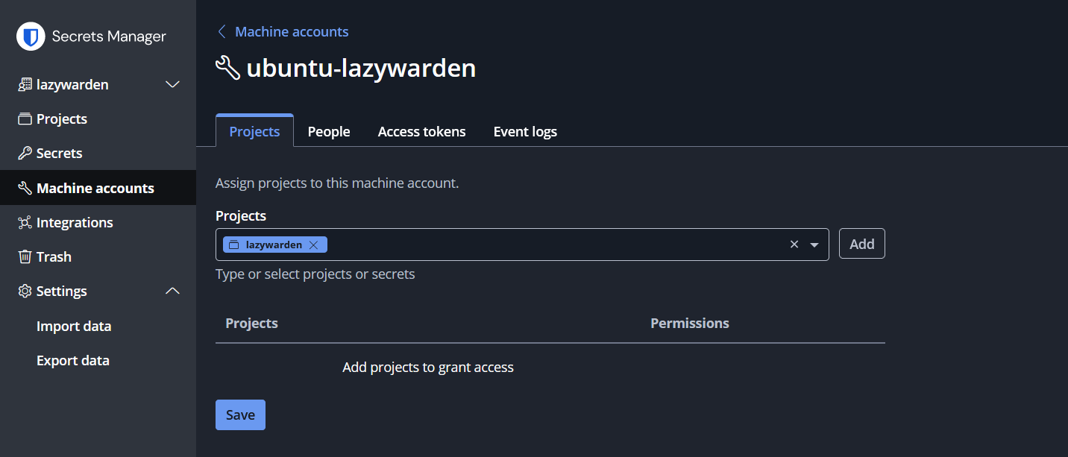Open Trash in the sidebar
The width and height of the screenshot is (1068, 457).
click(x=98, y=256)
